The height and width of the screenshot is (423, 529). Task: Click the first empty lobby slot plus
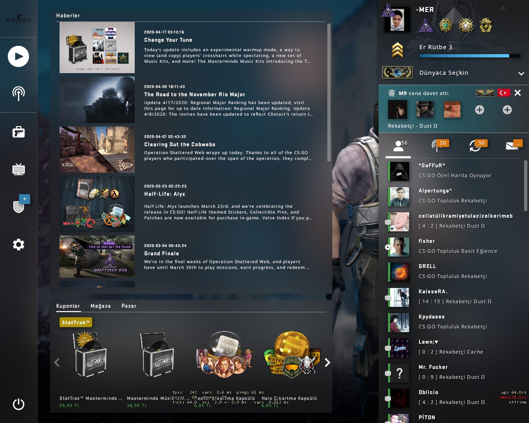click(479, 109)
